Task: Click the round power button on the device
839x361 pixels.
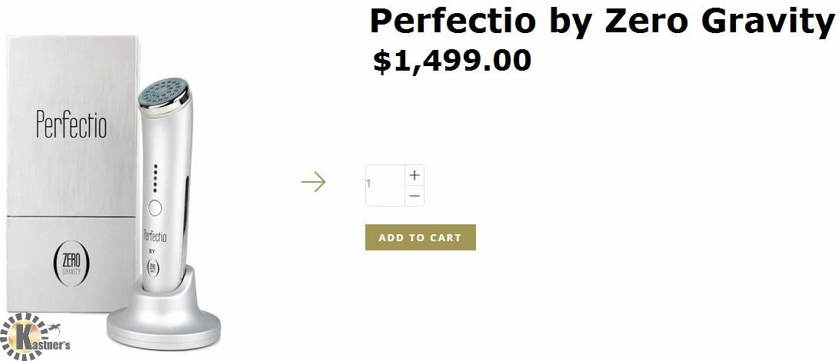Action: [154, 207]
